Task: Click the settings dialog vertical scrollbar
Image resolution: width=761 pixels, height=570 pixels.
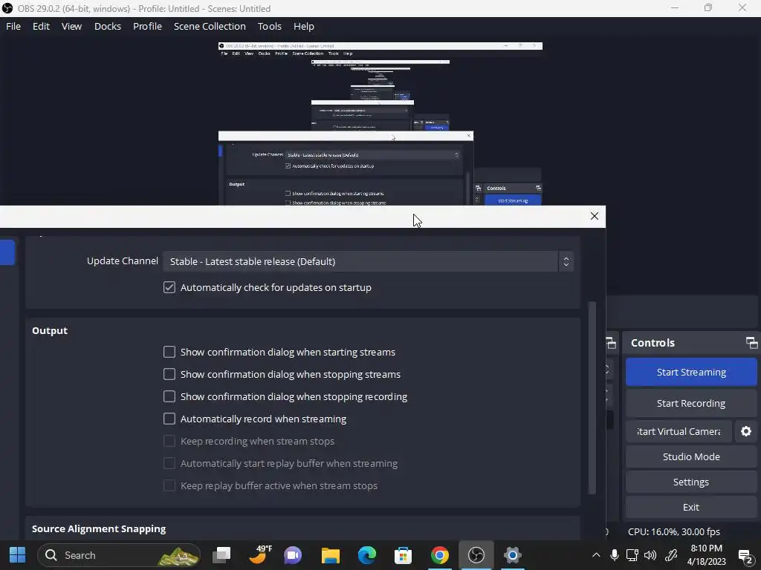Action: coord(592,398)
